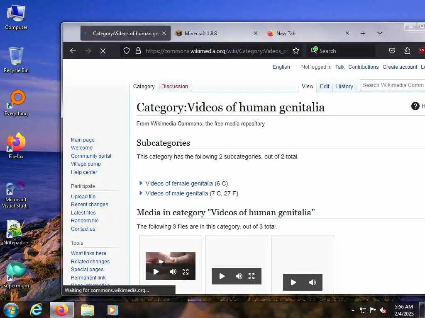Viewport: 425px width, 318px height.
Task: Open the Upload file link
Action: 83,197
